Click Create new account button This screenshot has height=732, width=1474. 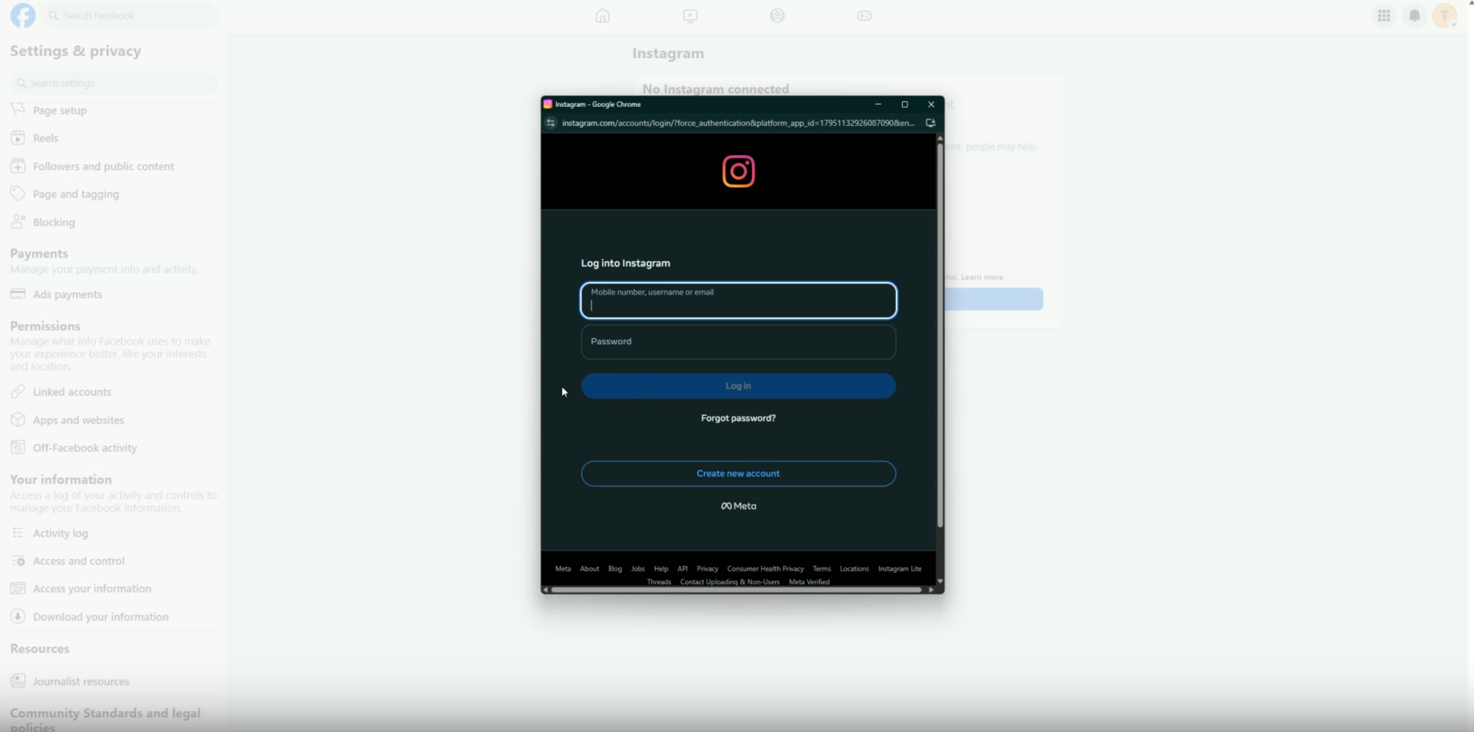coord(738,474)
